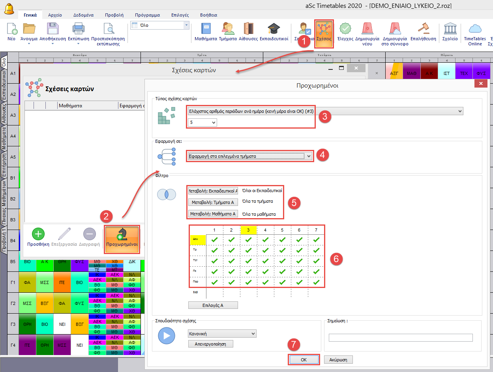This screenshot has height=372, width=493.
Task: Toggle the checkmark for Monday period 1
Action: coord(214,239)
